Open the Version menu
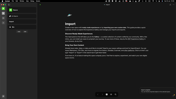Viewport: 176px width, 99px height. click(38, 1)
